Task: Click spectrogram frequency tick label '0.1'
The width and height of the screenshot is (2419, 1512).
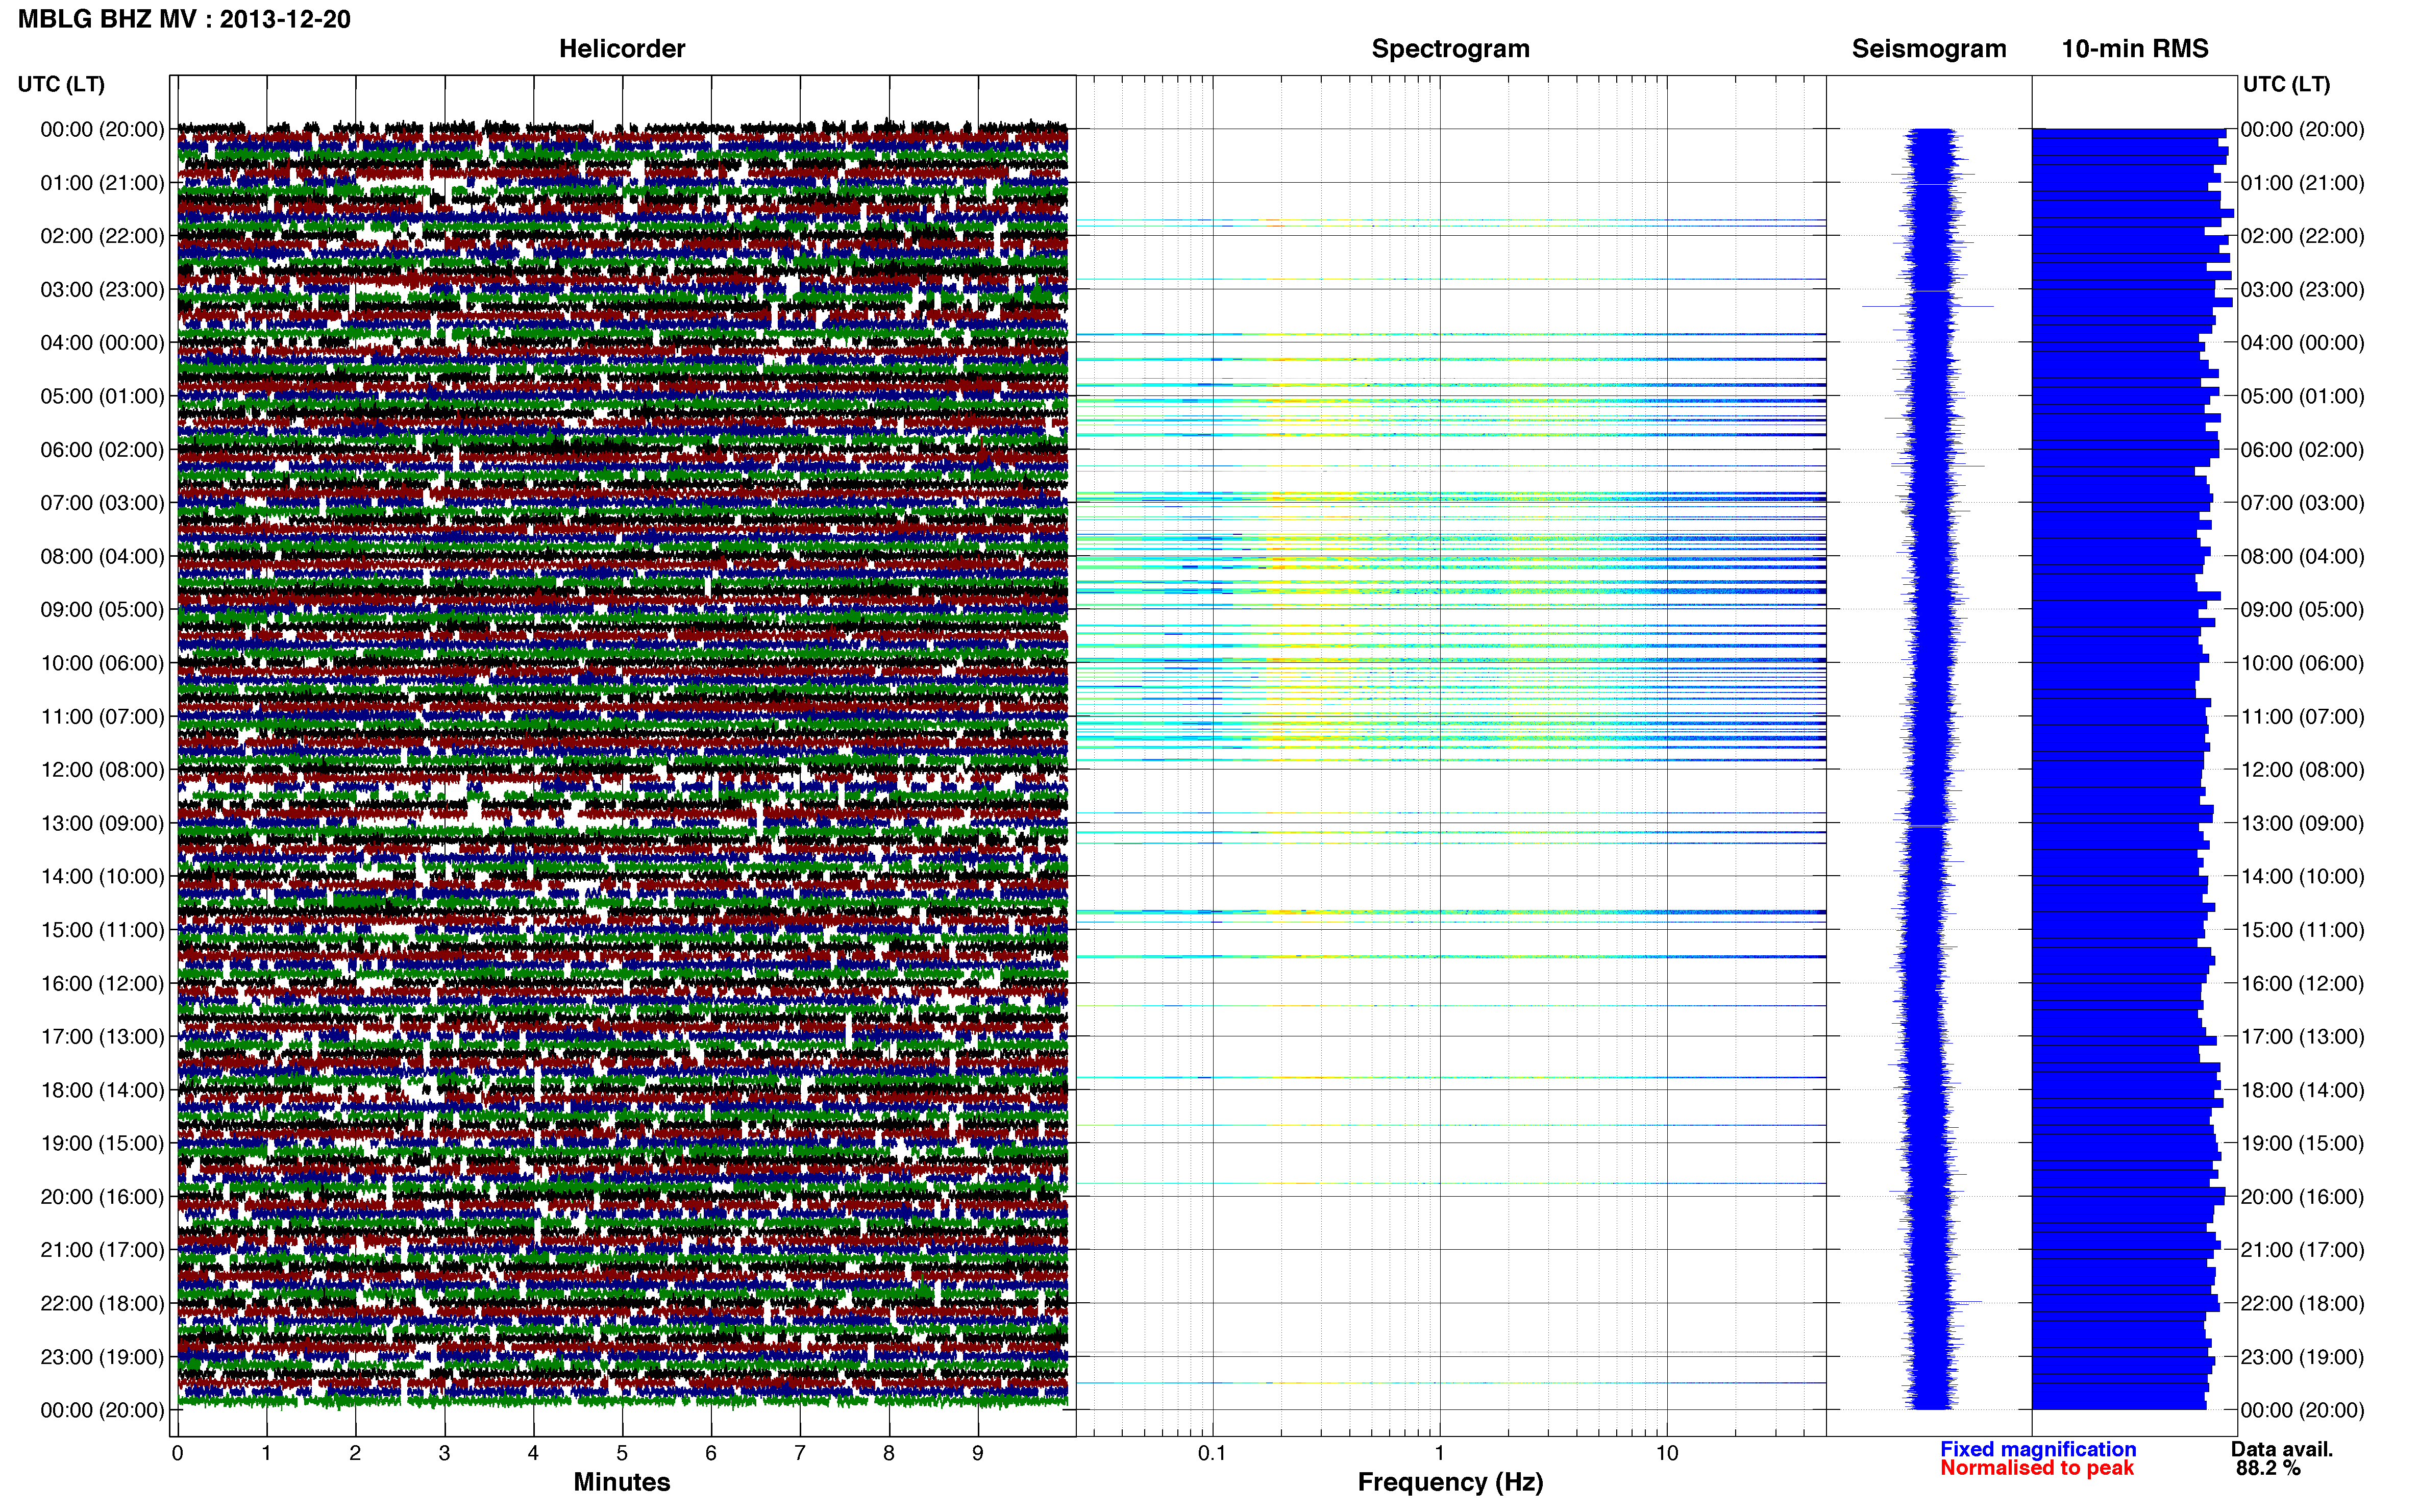Action: (1212, 1453)
